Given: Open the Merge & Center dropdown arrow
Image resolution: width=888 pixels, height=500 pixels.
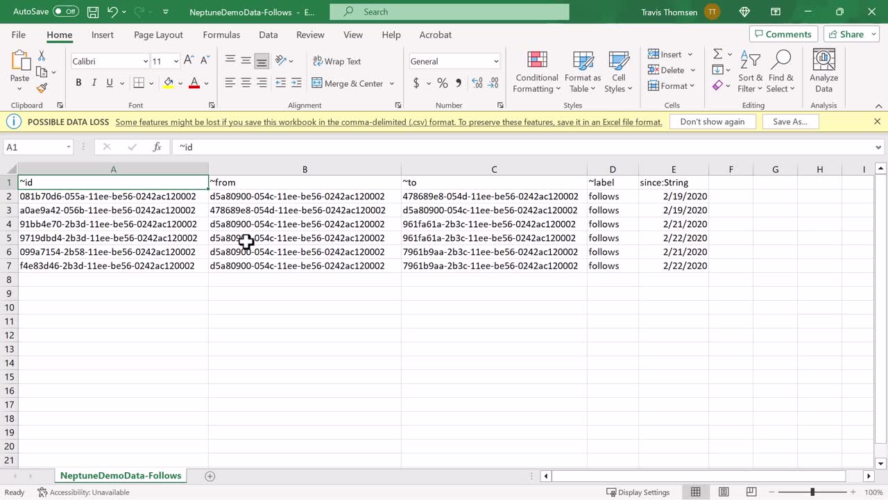Looking at the screenshot, I should (392, 83).
